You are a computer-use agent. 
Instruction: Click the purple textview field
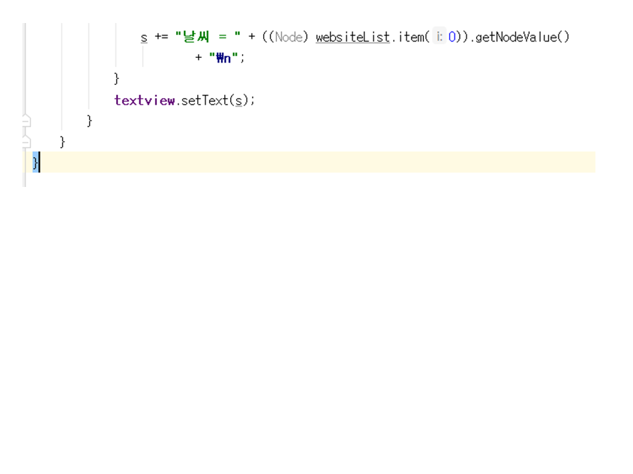144,100
